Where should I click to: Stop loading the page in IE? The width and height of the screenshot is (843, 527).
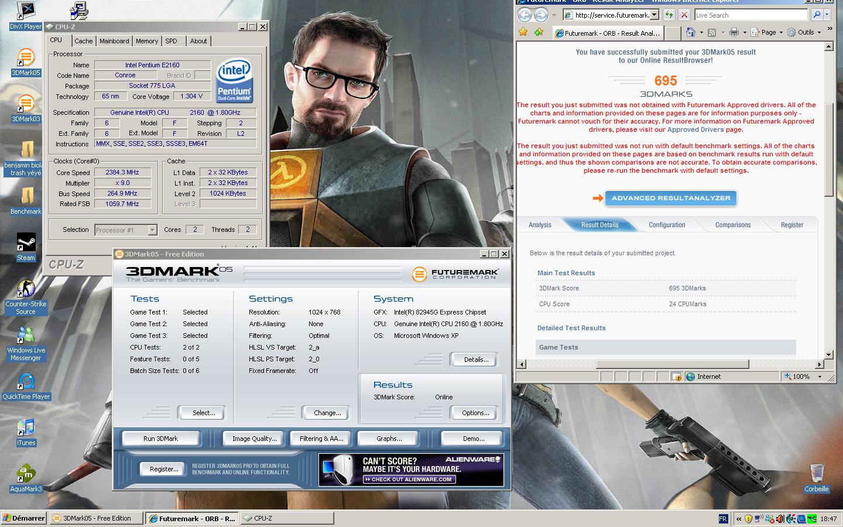click(x=684, y=15)
